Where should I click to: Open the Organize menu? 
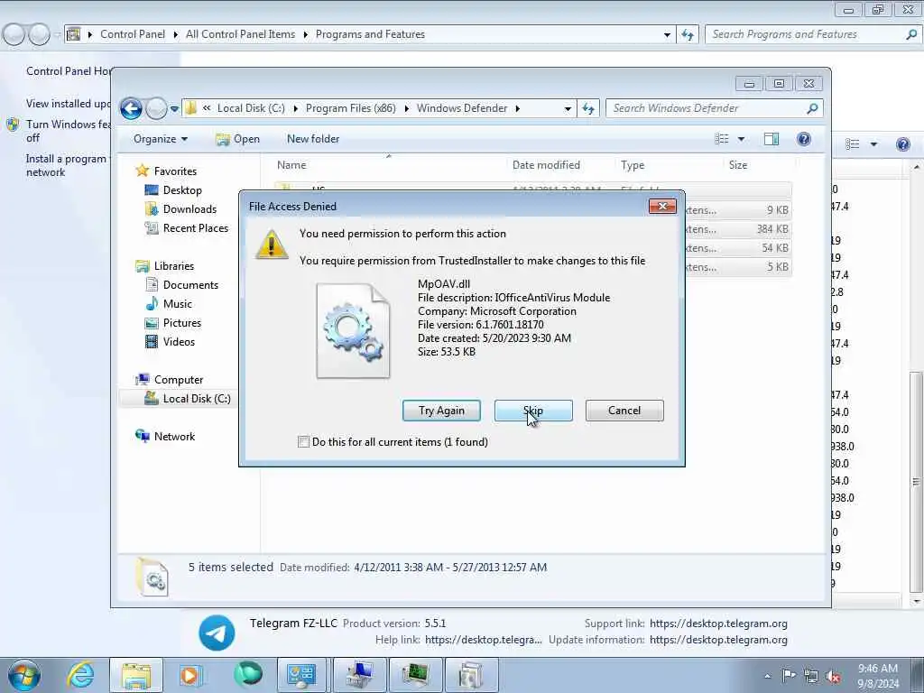161,139
